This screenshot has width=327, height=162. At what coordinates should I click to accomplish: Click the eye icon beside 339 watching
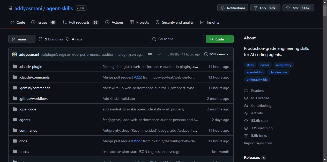(246, 128)
